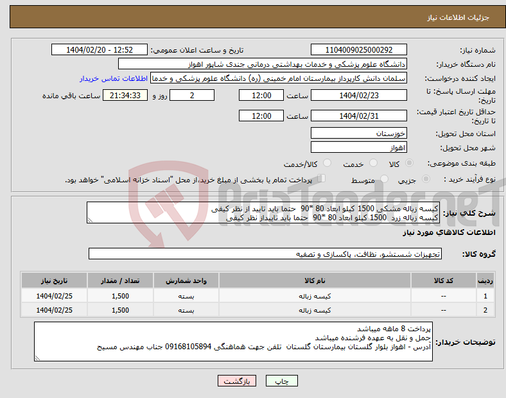Click the need number field 1104009025000292
The image size is (506, 398).
click(x=358, y=50)
